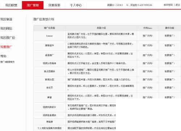This screenshot has width=181, height=131.
Task: Click 我要推广 for the banner row
Action: point(170,36)
